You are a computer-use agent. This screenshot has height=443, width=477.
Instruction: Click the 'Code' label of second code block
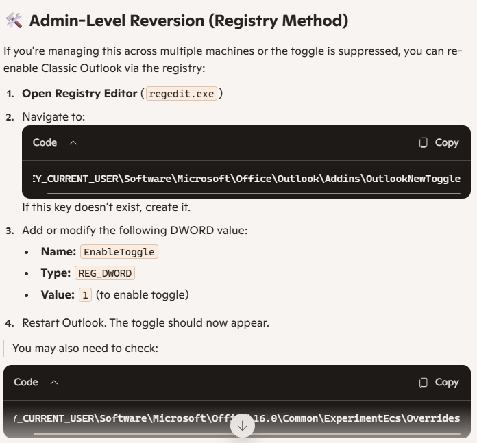26,382
